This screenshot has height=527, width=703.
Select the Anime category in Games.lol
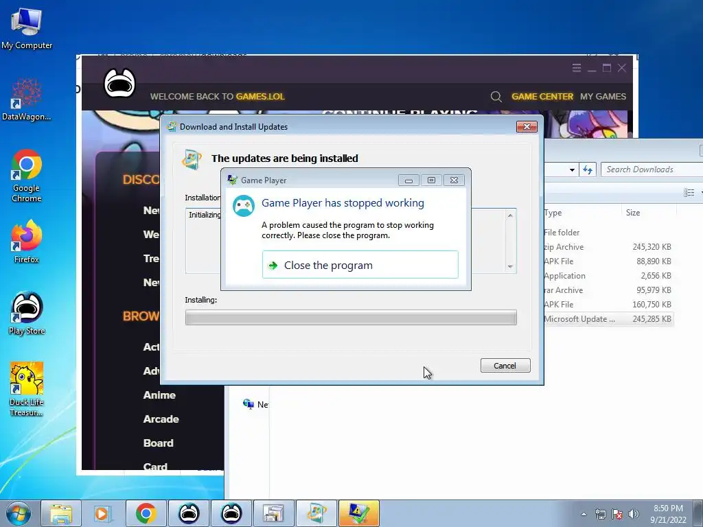[x=159, y=395]
